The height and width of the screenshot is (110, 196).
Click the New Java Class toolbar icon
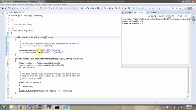point(110,8)
